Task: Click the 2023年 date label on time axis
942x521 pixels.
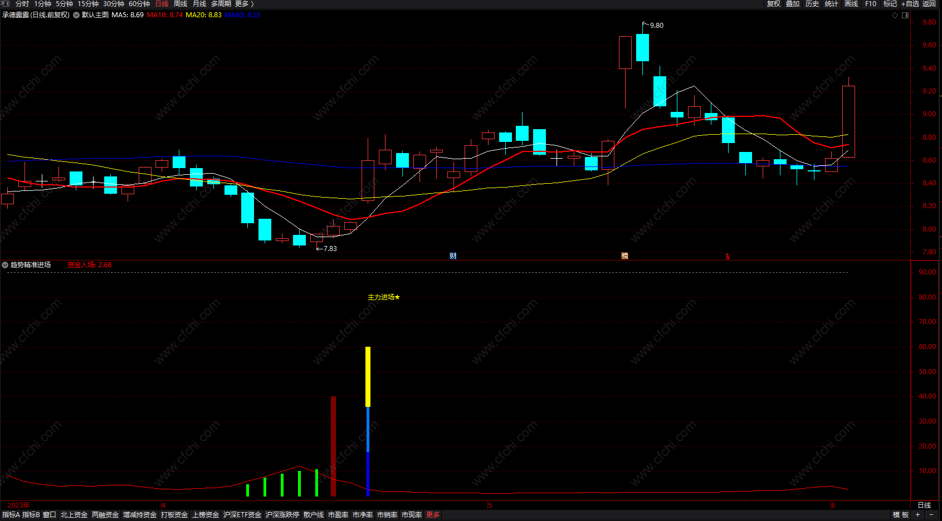Action: click(18, 505)
